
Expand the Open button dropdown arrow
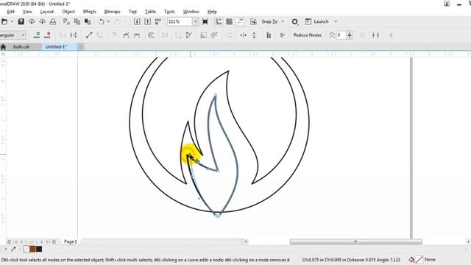(12, 21)
